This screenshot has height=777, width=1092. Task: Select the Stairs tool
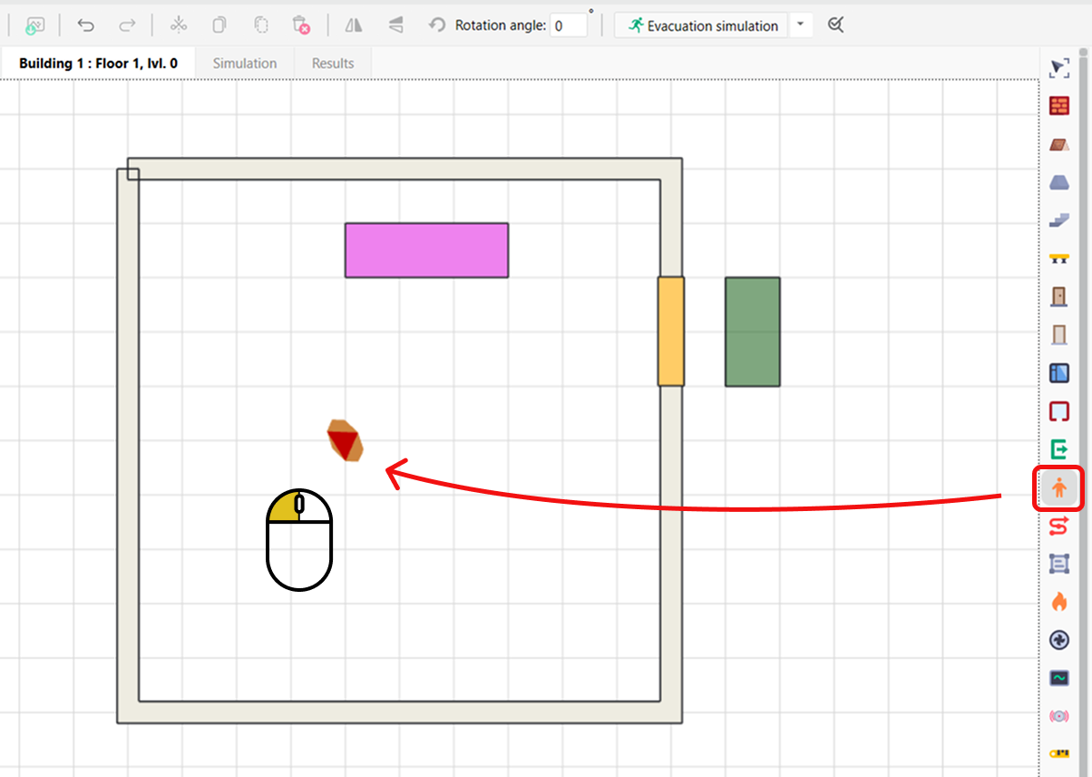point(1059,220)
